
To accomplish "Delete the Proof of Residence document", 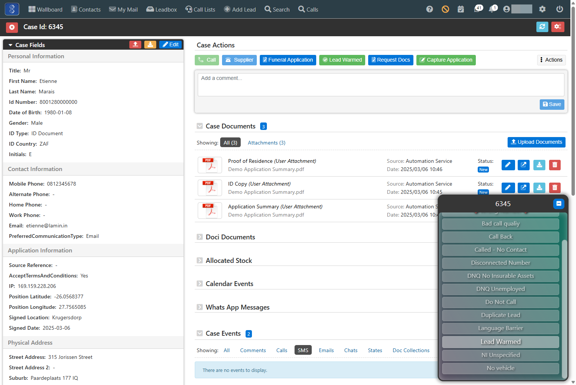I will 555,165.
